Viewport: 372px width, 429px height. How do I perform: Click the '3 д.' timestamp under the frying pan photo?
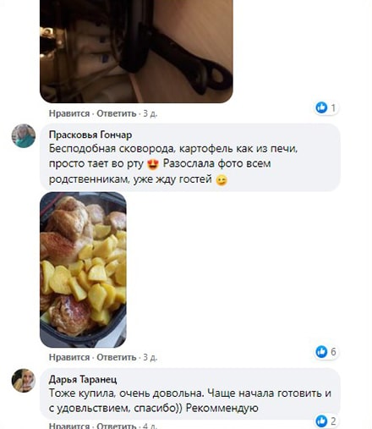click(x=150, y=113)
